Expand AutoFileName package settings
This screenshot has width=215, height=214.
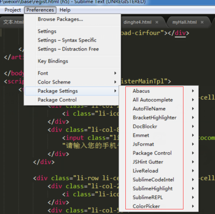point(159,109)
